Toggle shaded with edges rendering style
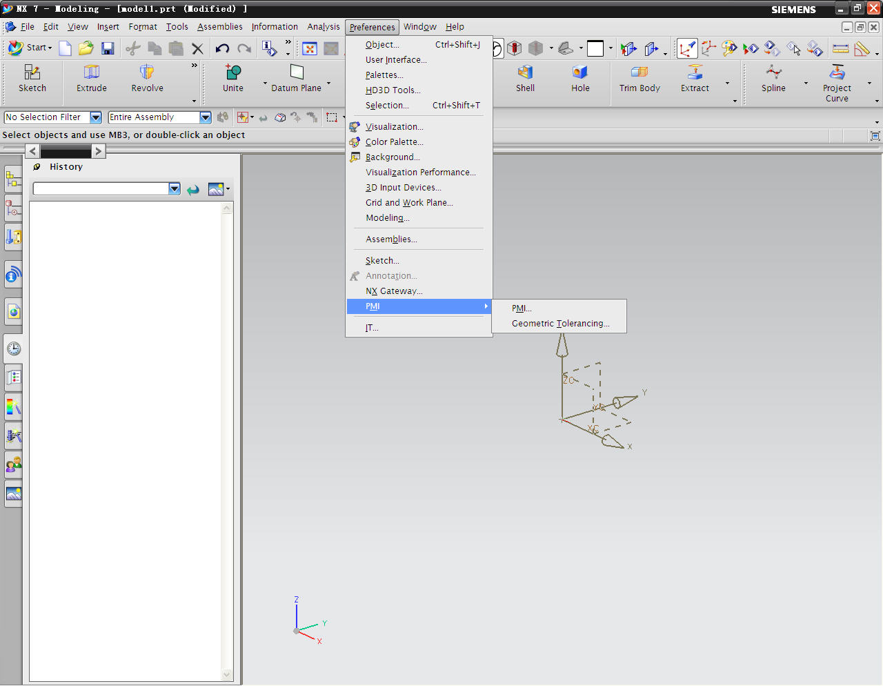This screenshot has width=883, height=686. (514, 48)
